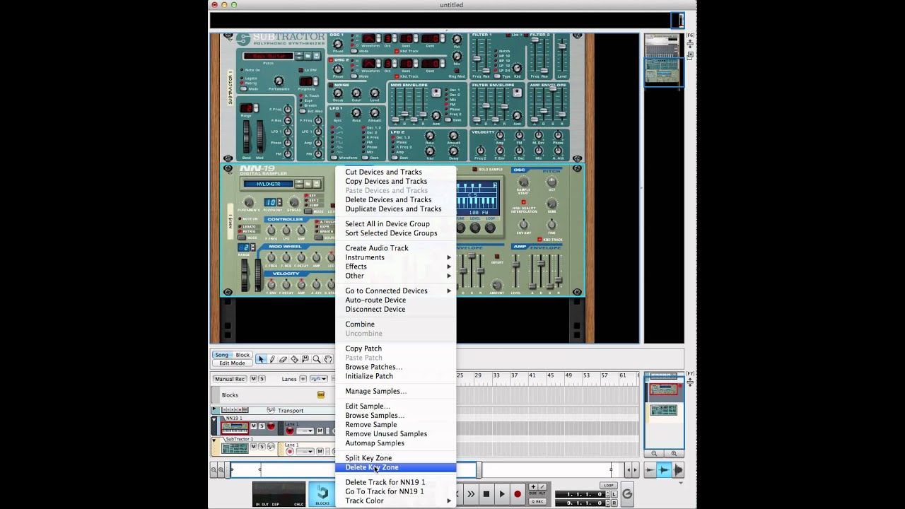The height and width of the screenshot is (509, 905).
Task: Choose Split Key Zone from context menu
Action: (396, 458)
